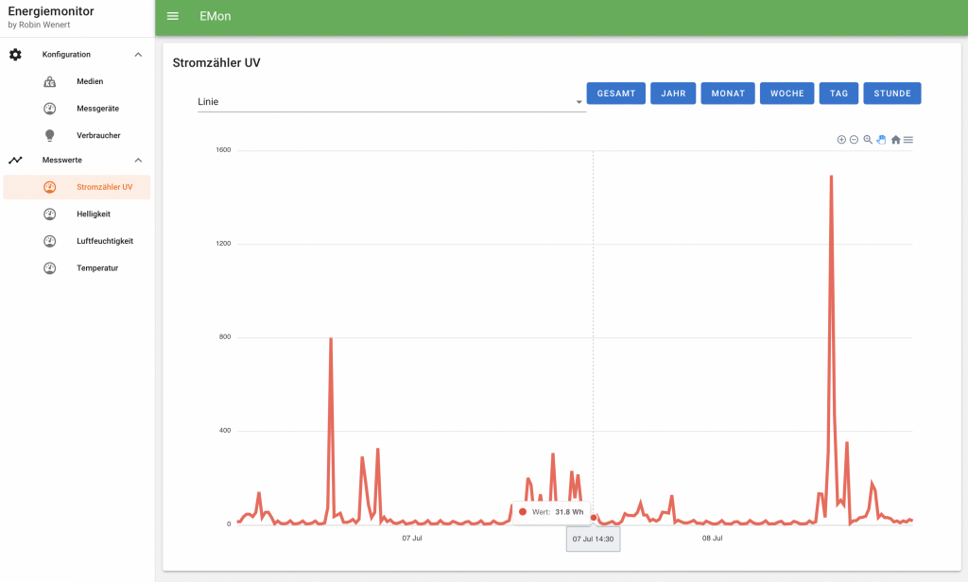Open Verbraucher in the sidebar
Viewport: 968px width, 582px height.
pyautogui.click(x=78, y=136)
